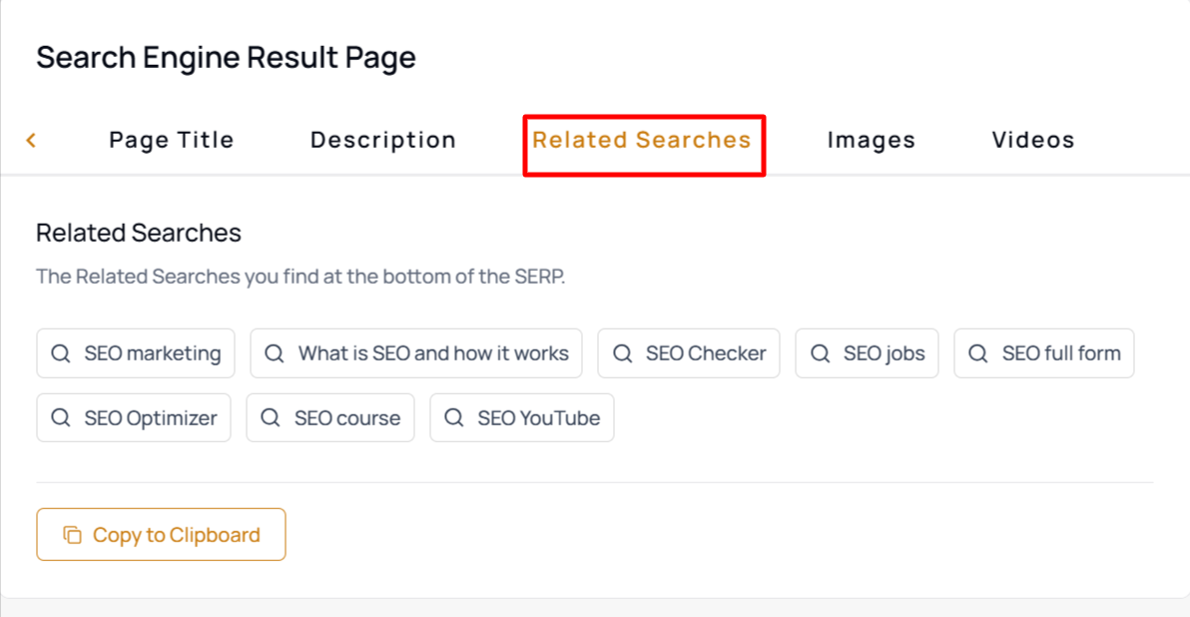Select What is SEO and how it works
This screenshot has width=1190, height=617.
pos(416,353)
